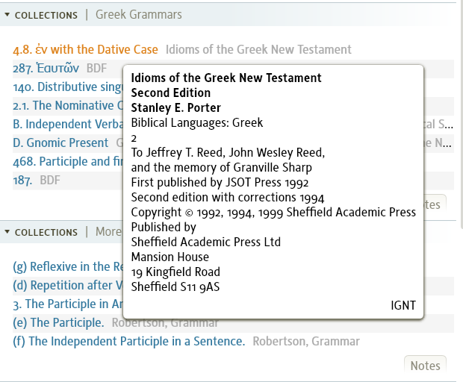
Task: Click the 'BDF' label beside 287. Ἑαυτῶν
Action: (x=97, y=69)
